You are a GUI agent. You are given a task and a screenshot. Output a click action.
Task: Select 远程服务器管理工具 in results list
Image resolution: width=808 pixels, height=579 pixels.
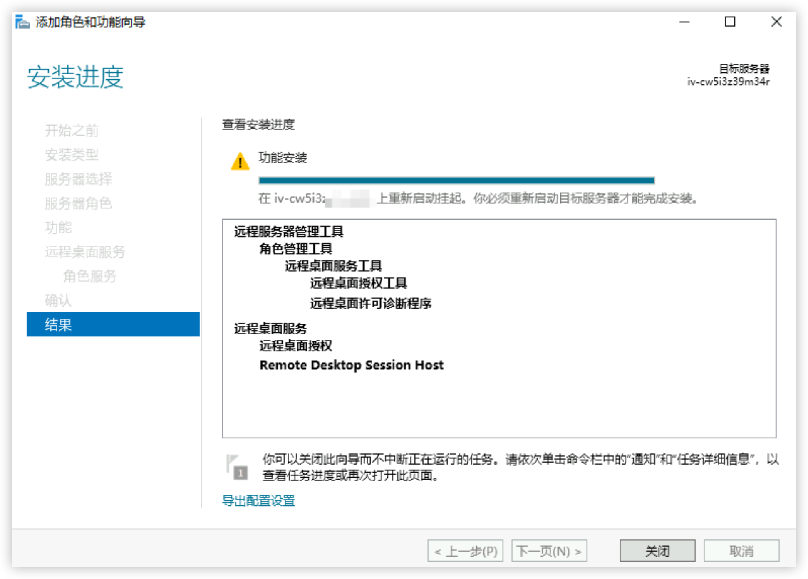[x=288, y=231]
